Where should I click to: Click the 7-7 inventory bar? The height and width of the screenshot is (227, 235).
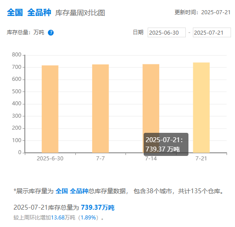point(100,108)
